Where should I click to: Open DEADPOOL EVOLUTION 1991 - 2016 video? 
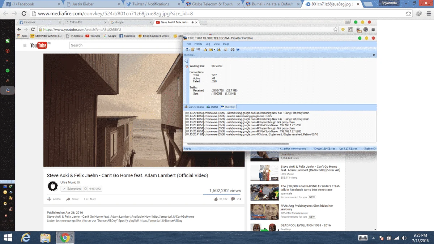tap(306, 225)
